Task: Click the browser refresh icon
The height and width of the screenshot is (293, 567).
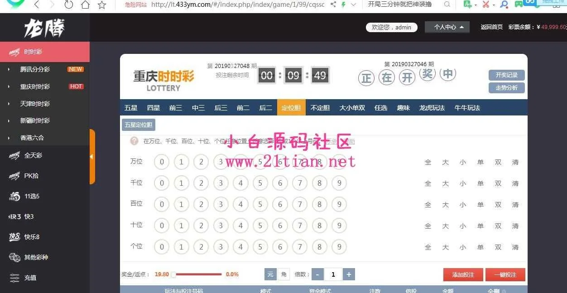Action: 68,5
